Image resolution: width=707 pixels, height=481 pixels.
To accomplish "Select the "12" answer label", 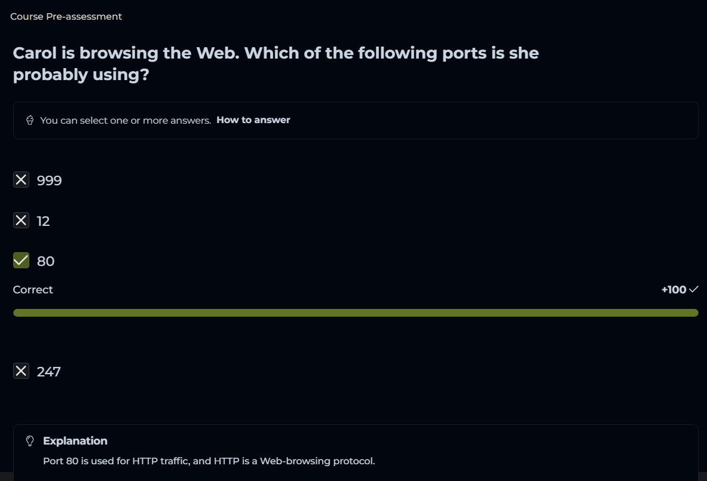I will coord(43,221).
